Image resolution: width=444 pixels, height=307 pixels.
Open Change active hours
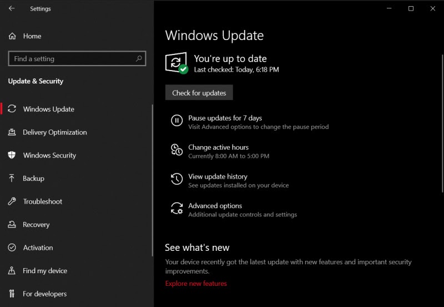218,147
